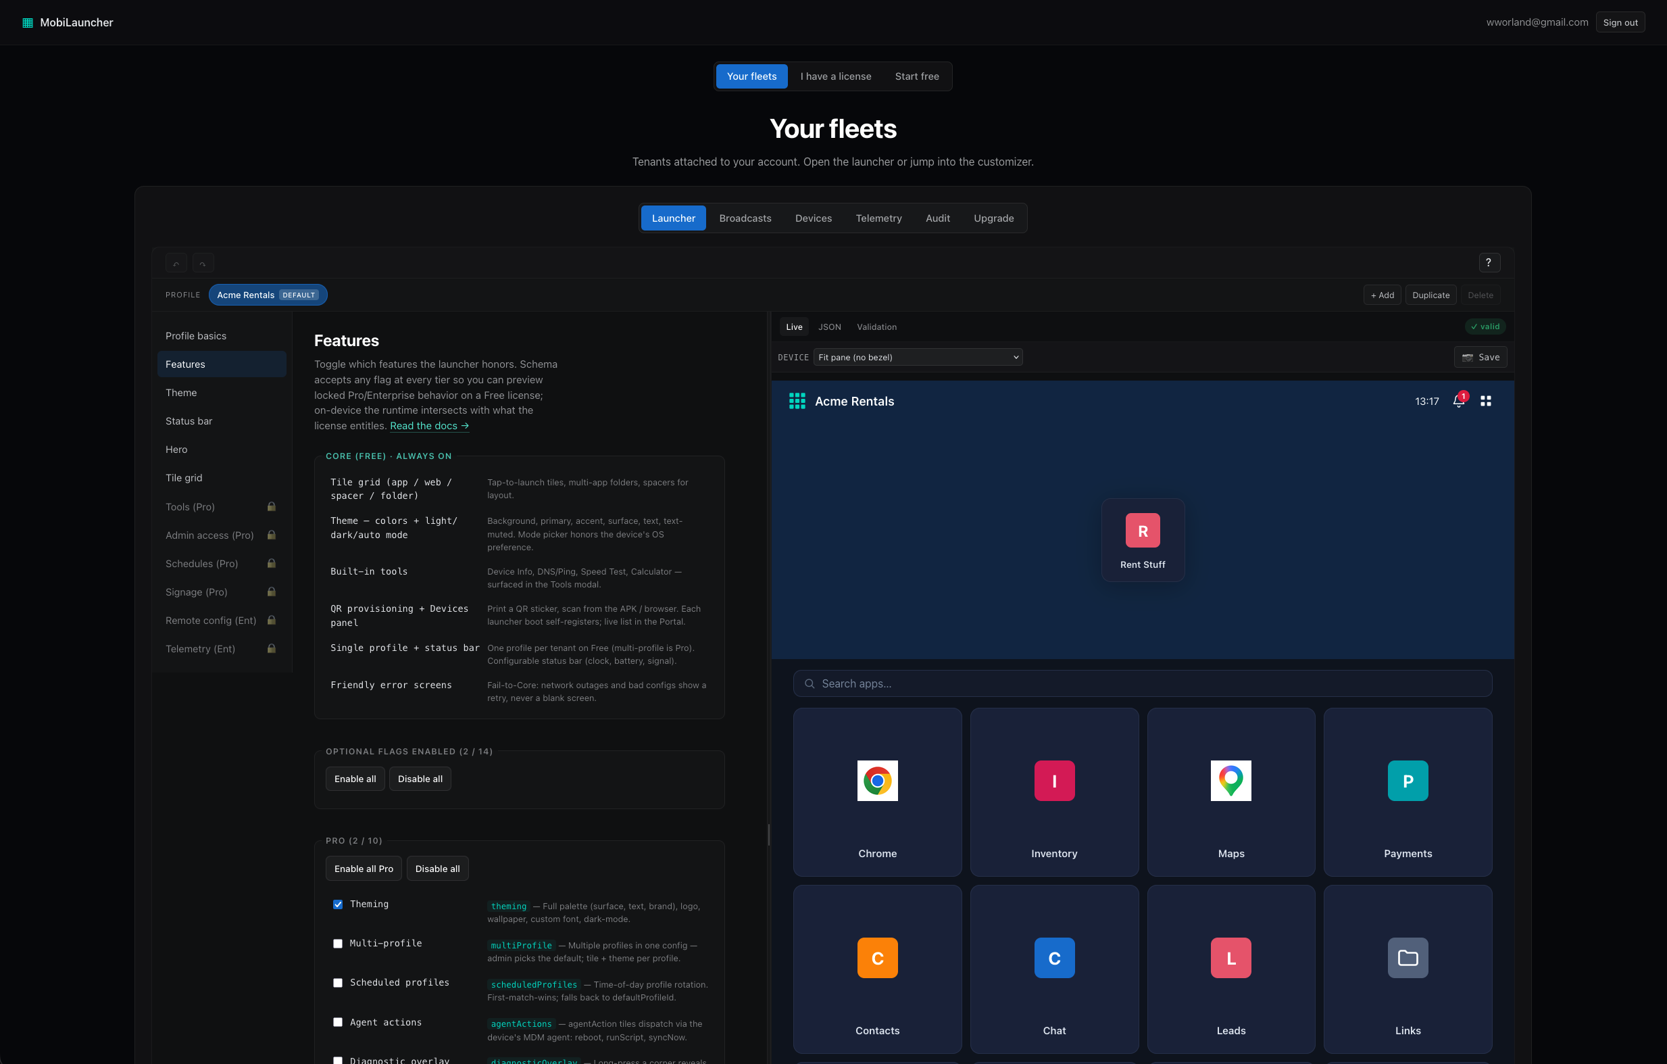
Task: Open the Device Fit pane dropdown
Action: (918, 358)
